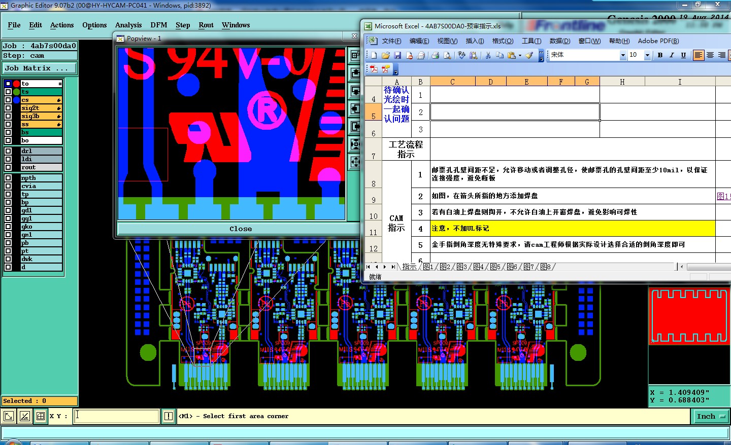Open the font name dropdown in Excel
Screen dimensions: 731x445
[623, 55]
